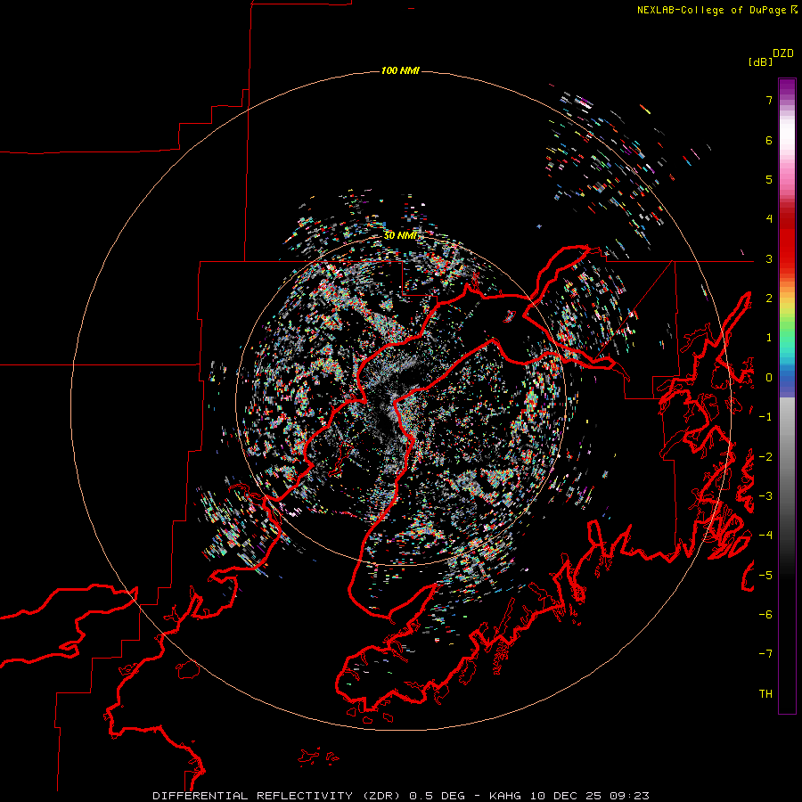Click the -2 dB scale label
Screen dimensions: 802x802
point(765,457)
